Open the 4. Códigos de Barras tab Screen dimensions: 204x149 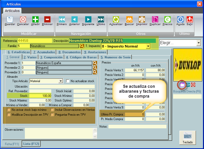[x=81, y=57]
